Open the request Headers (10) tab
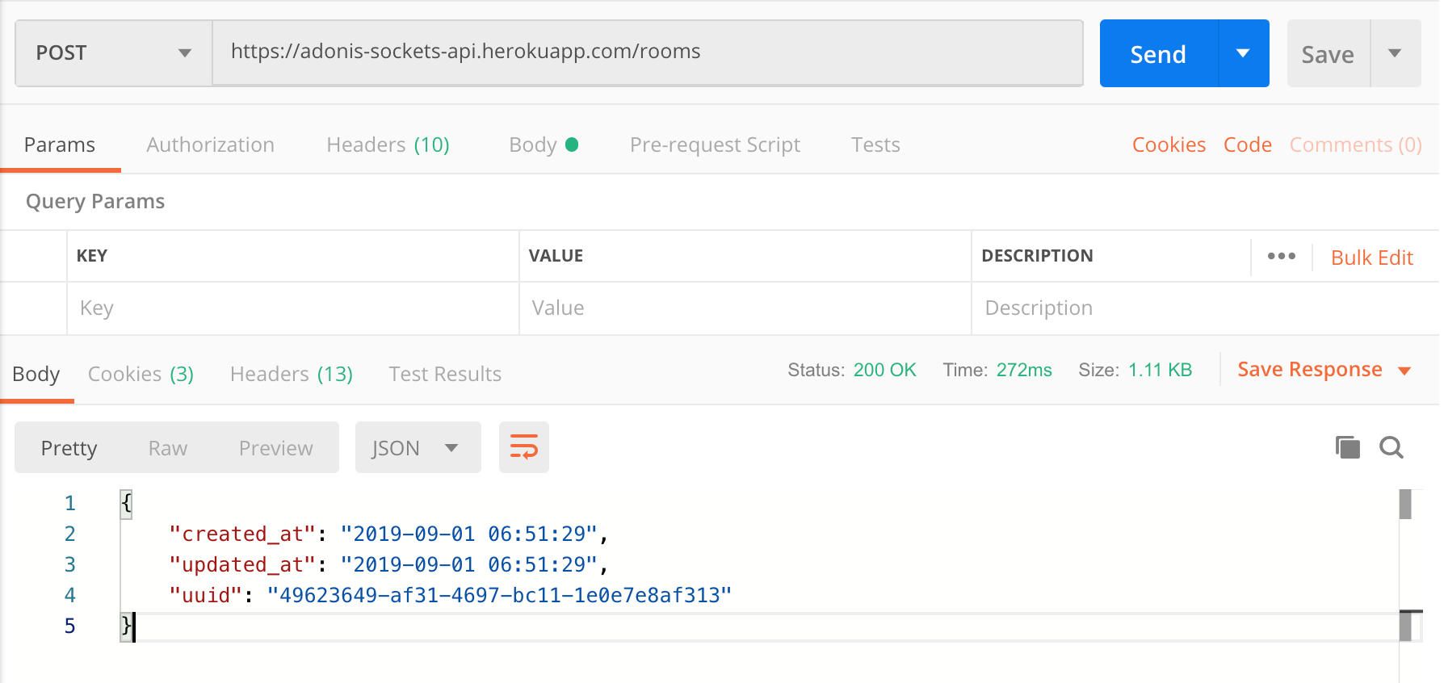 point(388,145)
